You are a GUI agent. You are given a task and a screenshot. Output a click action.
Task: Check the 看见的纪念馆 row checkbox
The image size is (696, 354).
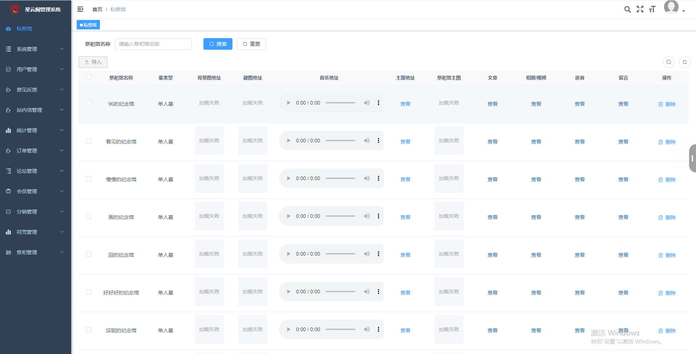89,141
